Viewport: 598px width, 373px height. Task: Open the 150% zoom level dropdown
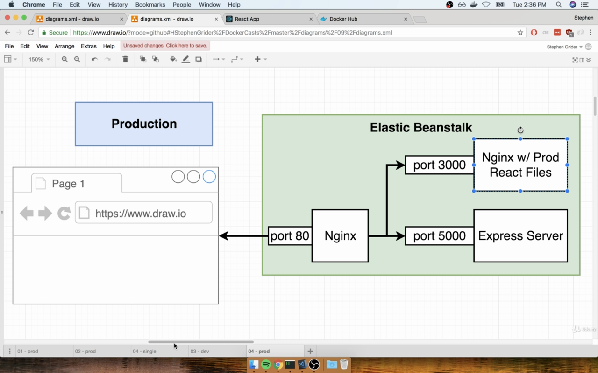39,59
